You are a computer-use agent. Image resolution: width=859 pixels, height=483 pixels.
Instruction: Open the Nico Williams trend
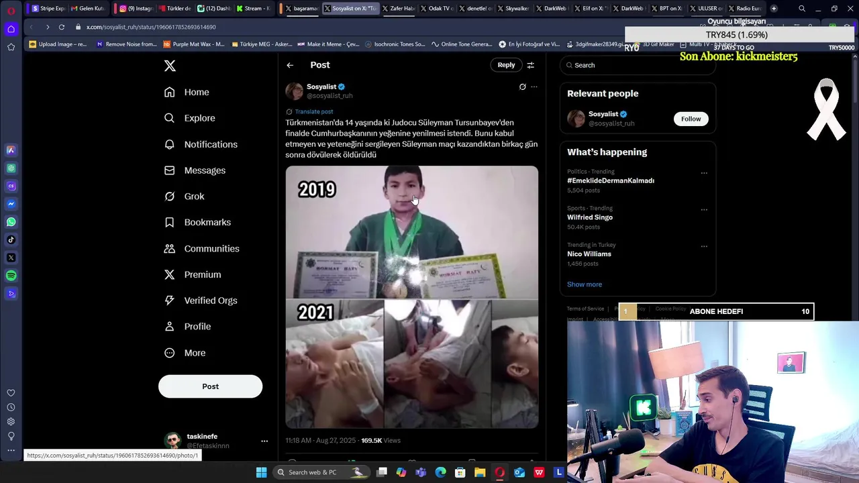pos(589,254)
